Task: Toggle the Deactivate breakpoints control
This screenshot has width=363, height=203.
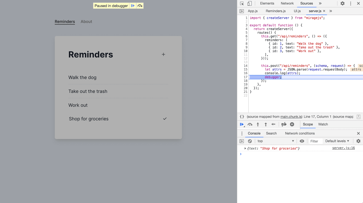Action: [284, 124]
